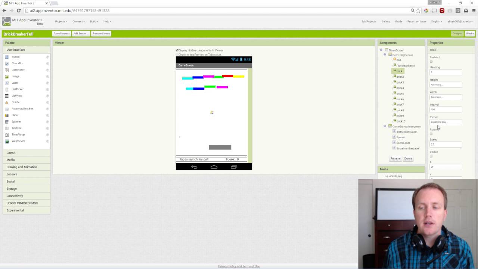This screenshot has width=478, height=269.
Task: Open the Chrome hamburger menu
Action: (473, 10)
